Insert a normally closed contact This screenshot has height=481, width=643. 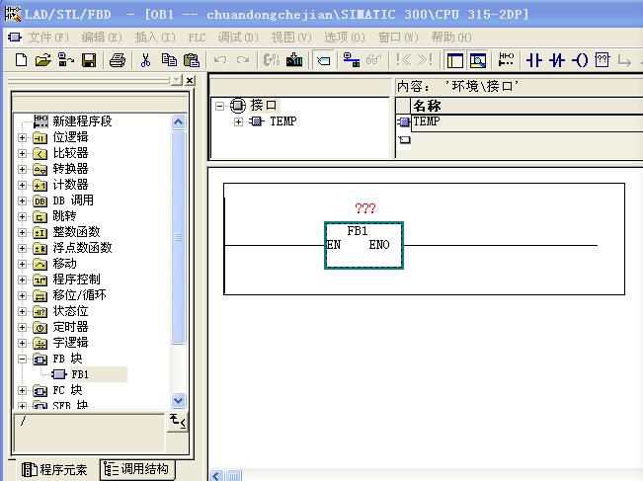pyautogui.click(x=557, y=60)
